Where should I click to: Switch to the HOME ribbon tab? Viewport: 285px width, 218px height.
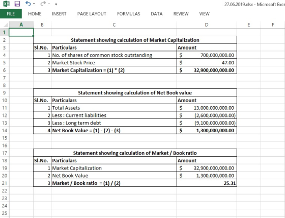coord(35,14)
